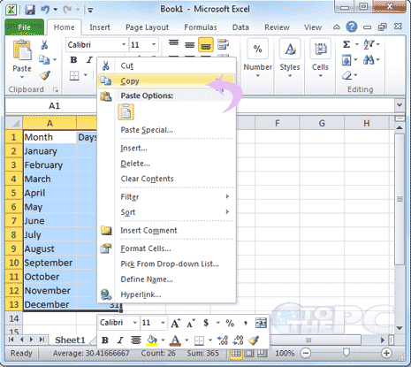This screenshot has width=411, height=367.
Task: Switch to the Data tab
Action: [240, 27]
